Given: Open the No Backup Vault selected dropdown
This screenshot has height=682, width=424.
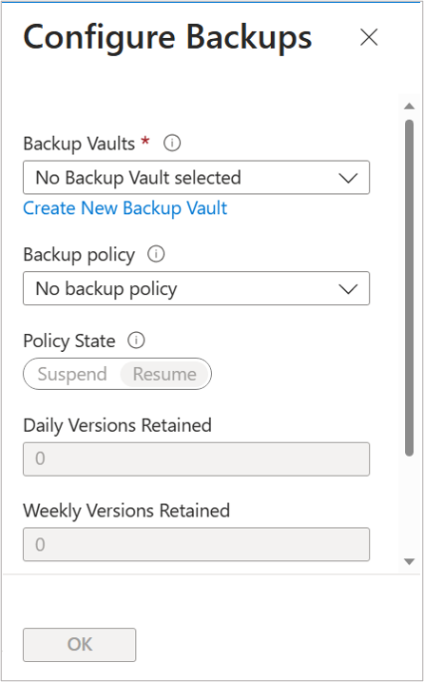Looking at the screenshot, I should click(x=196, y=178).
